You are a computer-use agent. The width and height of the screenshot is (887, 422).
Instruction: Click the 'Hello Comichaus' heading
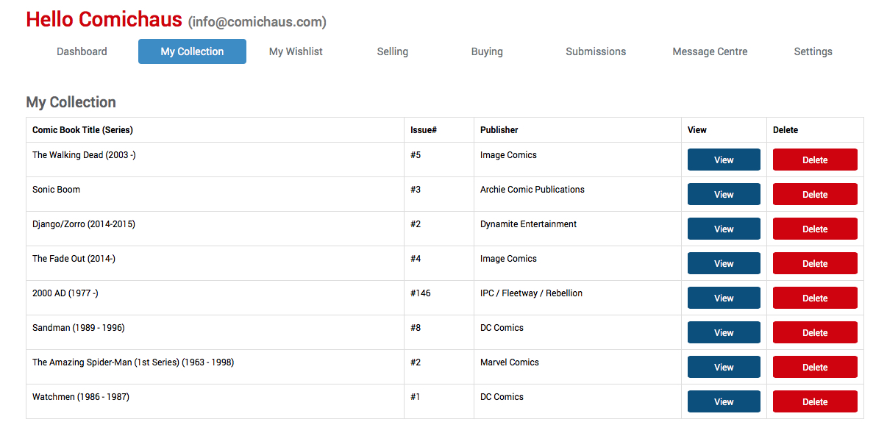(104, 20)
